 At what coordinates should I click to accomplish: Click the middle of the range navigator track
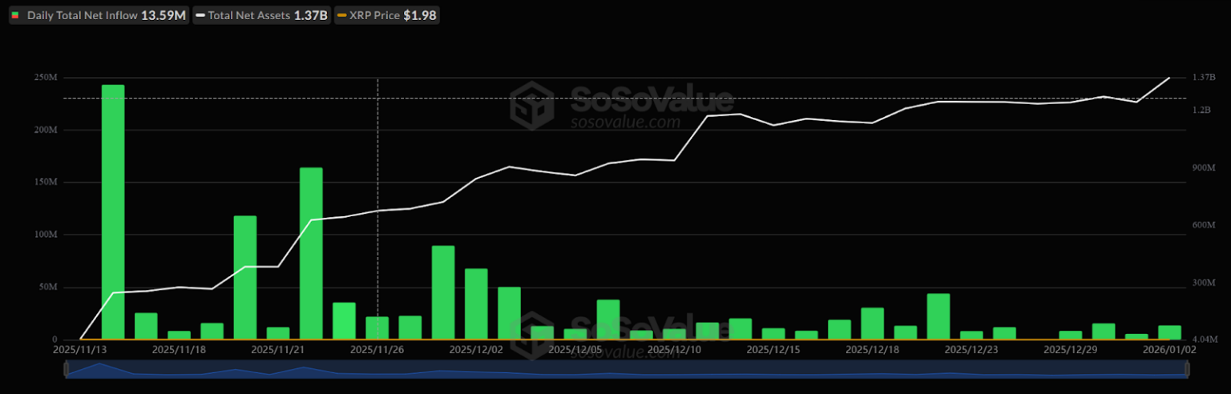pos(627,369)
